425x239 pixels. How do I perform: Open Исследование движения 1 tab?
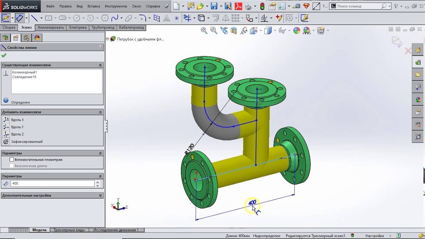coord(116,230)
